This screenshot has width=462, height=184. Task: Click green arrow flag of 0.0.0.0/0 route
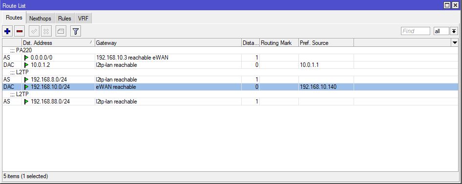26,58
